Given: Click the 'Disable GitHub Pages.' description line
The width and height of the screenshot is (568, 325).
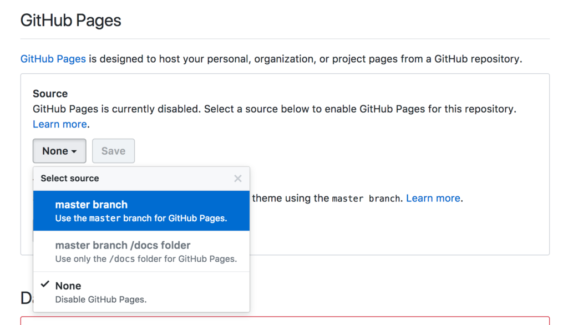Looking at the screenshot, I should click(x=100, y=299).
